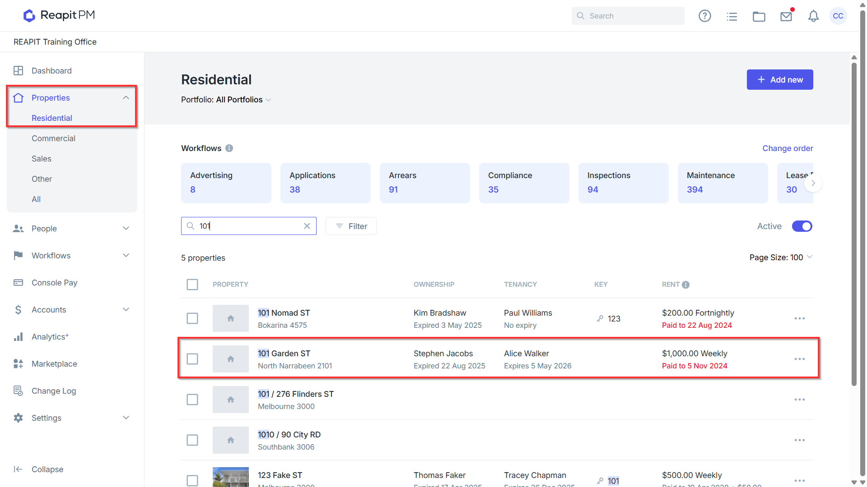
Task: Click the rent info icon in table header
Action: pos(685,285)
